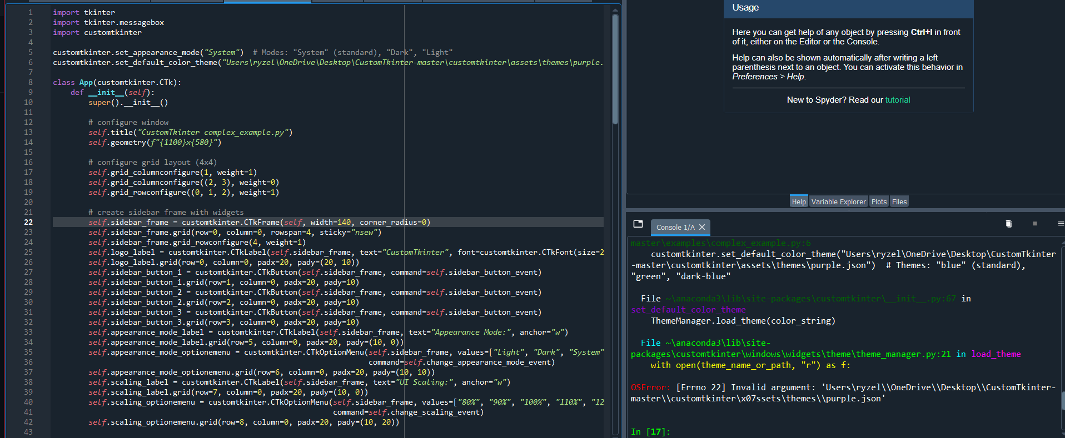Click the '# create sidebar frame with widgets' comment
Image resolution: width=1065 pixels, height=438 pixels.
pyautogui.click(x=166, y=212)
